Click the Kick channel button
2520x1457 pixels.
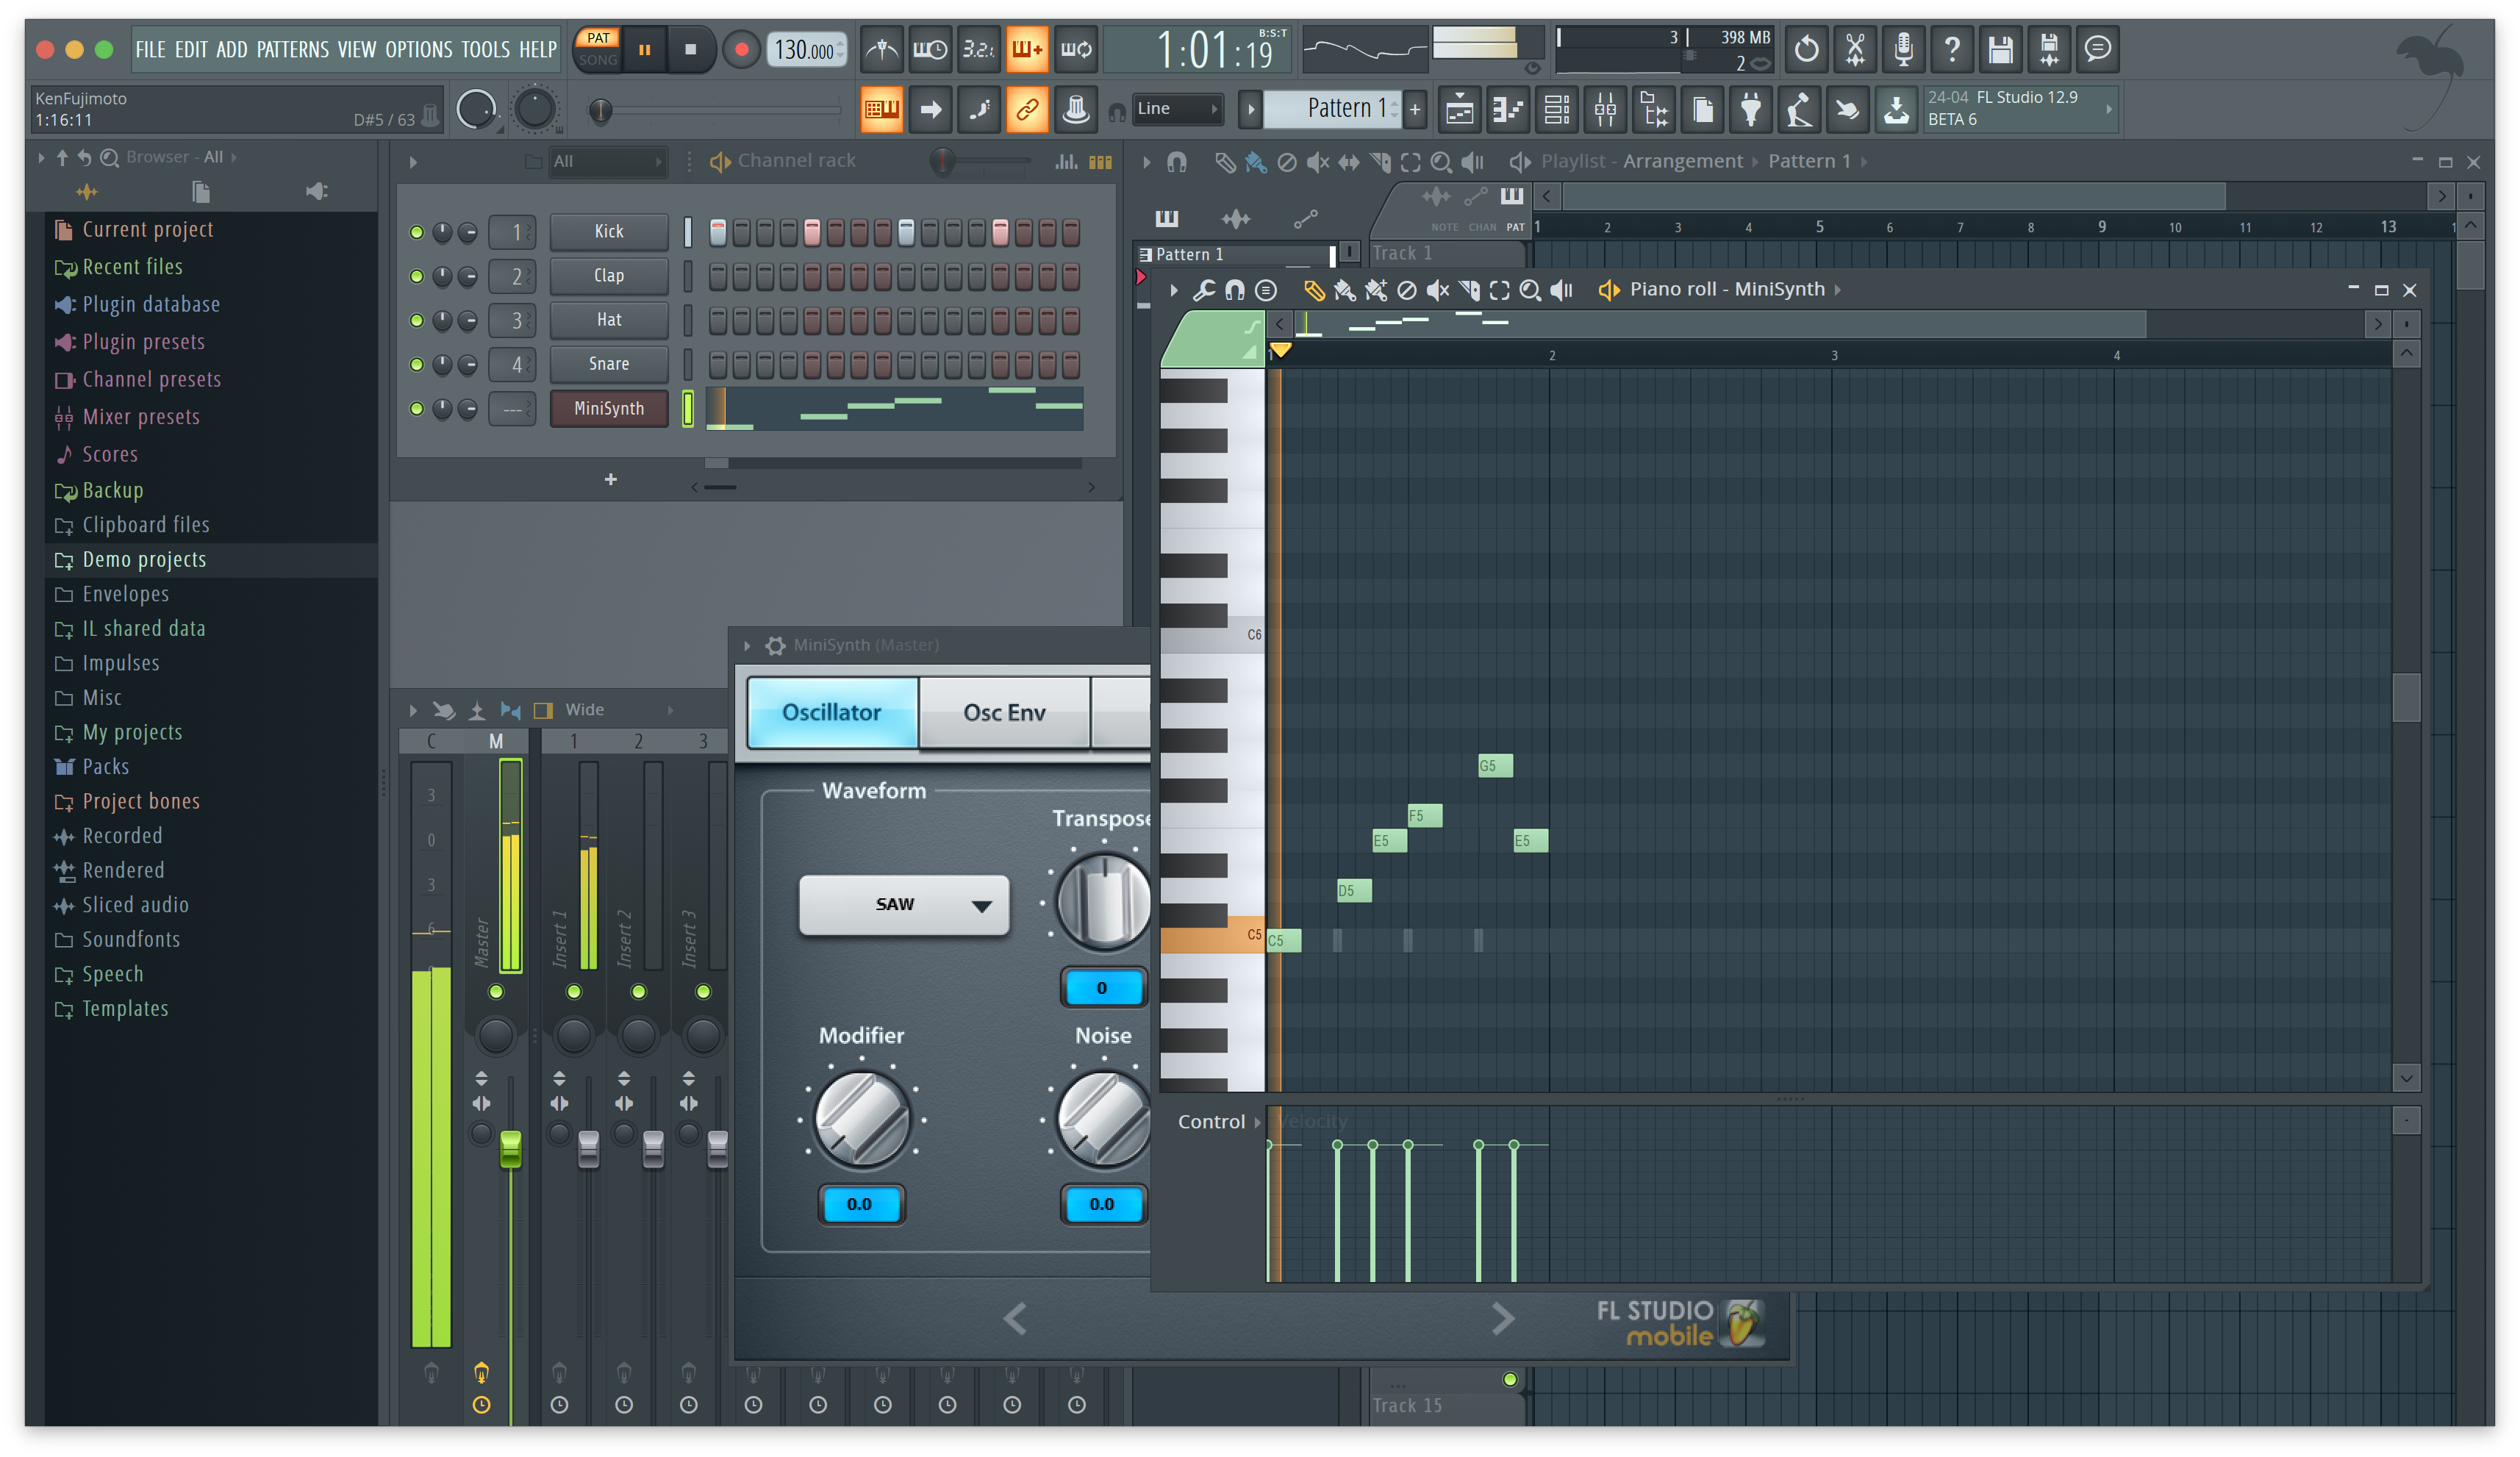coord(609,232)
